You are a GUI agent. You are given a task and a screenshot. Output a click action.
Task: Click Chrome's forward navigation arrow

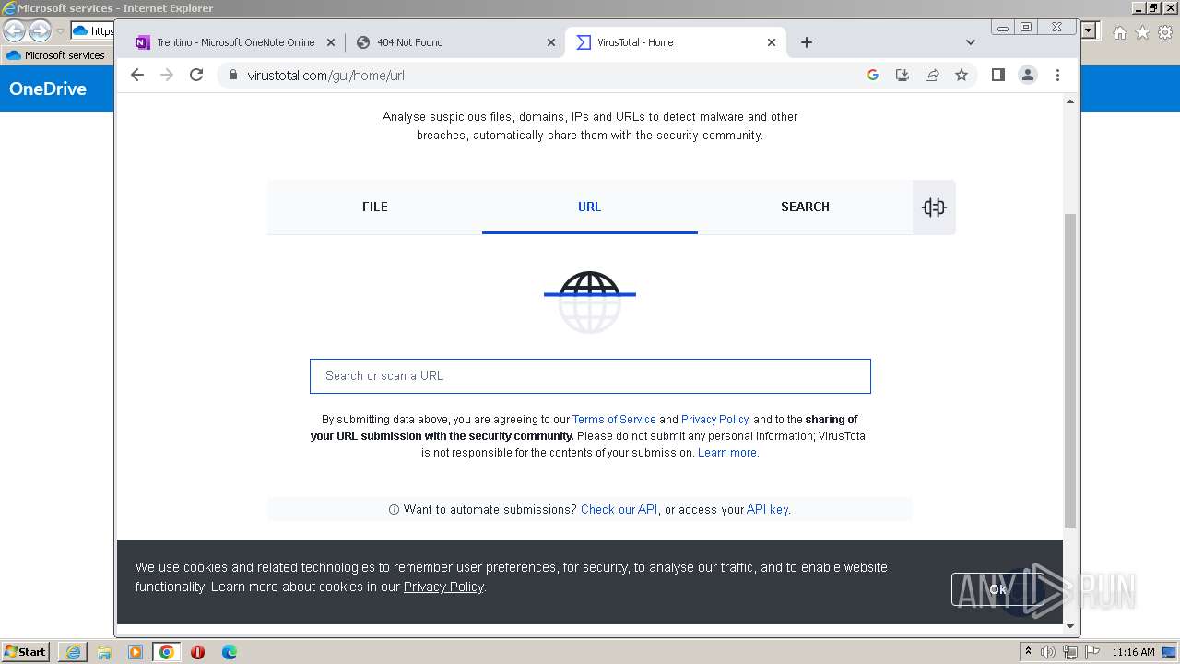pos(167,75)
